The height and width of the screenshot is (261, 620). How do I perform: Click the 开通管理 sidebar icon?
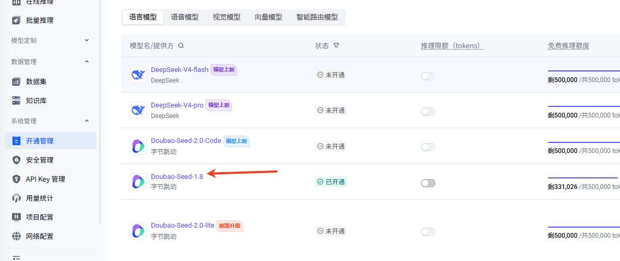[x=16, y=141]
